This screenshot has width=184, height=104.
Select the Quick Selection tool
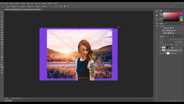[2, 20]
